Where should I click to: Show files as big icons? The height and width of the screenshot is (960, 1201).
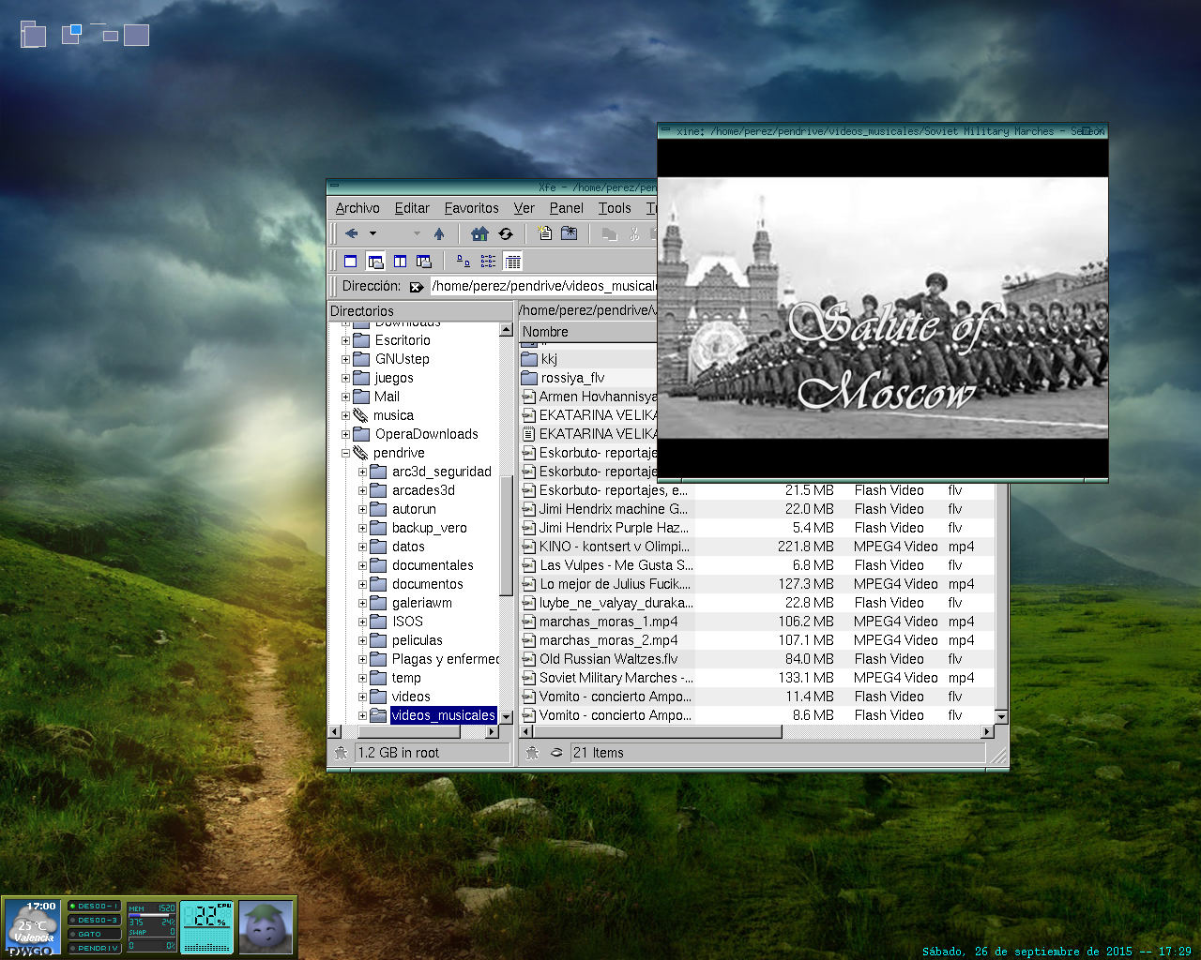[x=464, y=262]
